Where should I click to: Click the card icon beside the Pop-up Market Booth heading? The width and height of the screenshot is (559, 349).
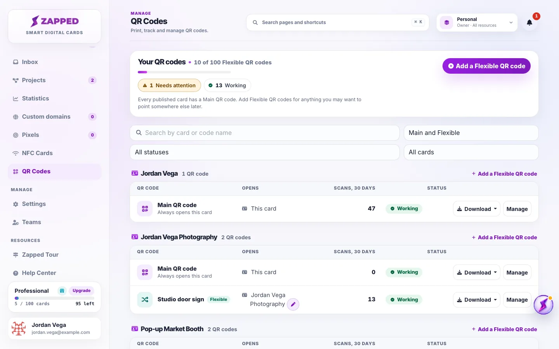click(135, 329)
